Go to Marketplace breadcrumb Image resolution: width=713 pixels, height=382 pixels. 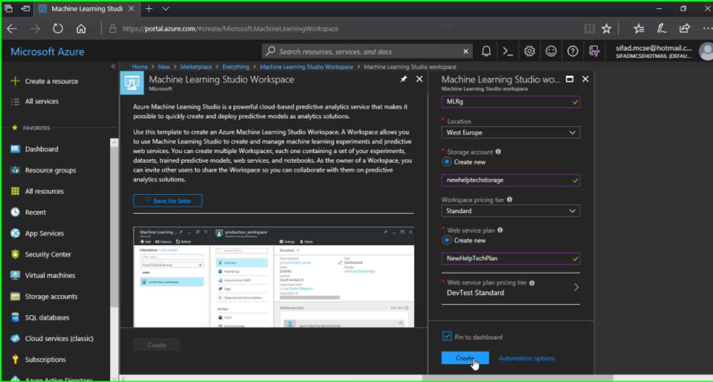[x=196, y=67]
